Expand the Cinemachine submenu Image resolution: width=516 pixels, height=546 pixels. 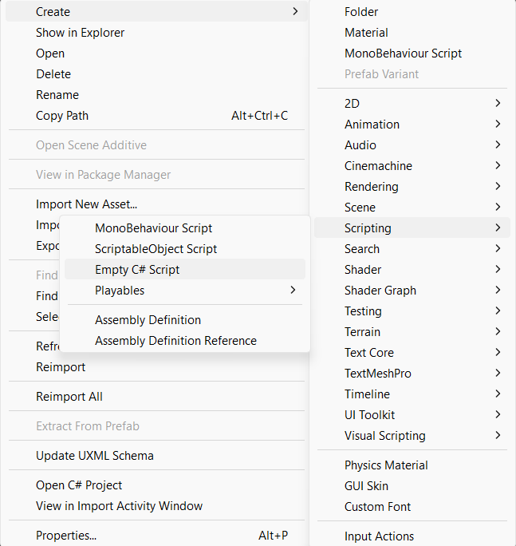point(412,166)
